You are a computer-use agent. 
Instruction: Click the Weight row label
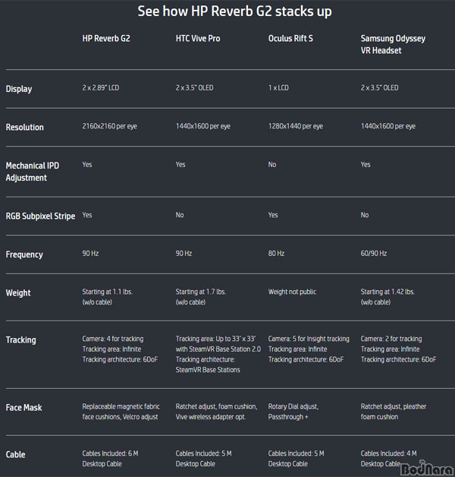point(18,293)
